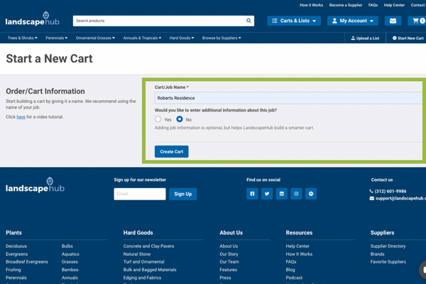Open the Features footer link
426x284 pixels.
228,270
